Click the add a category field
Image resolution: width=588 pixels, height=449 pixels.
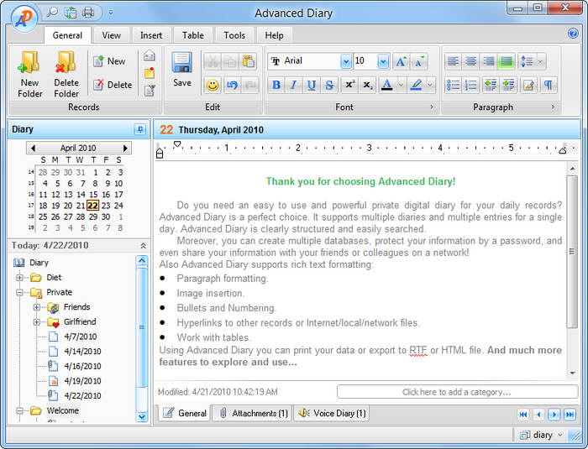coord(457,392)
